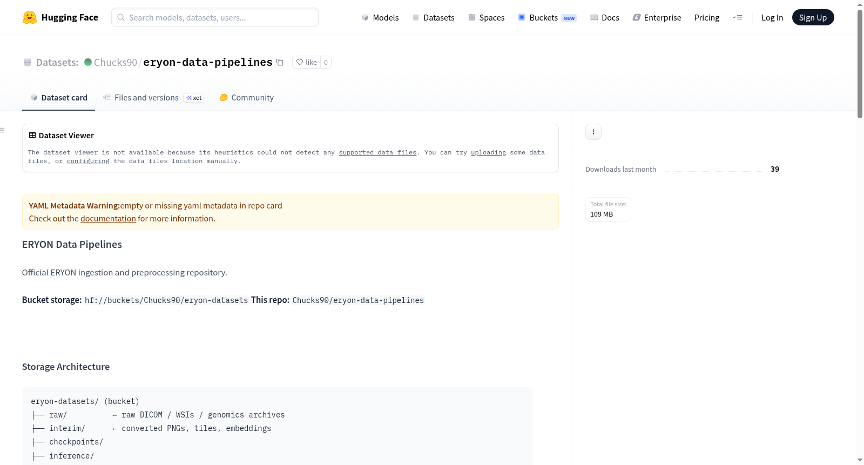This screenshot has height=465, width=864.
Task: Open the table of contents sidebar icon
Action: click(x=3, y=130)
